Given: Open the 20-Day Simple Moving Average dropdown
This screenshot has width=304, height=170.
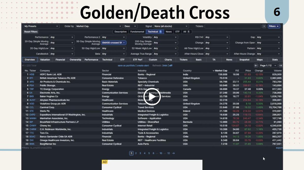Looking at the screenshot, I should click(62, 43).
